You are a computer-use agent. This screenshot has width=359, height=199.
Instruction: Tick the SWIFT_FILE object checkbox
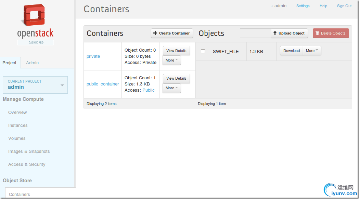click(x=203, y=51)
